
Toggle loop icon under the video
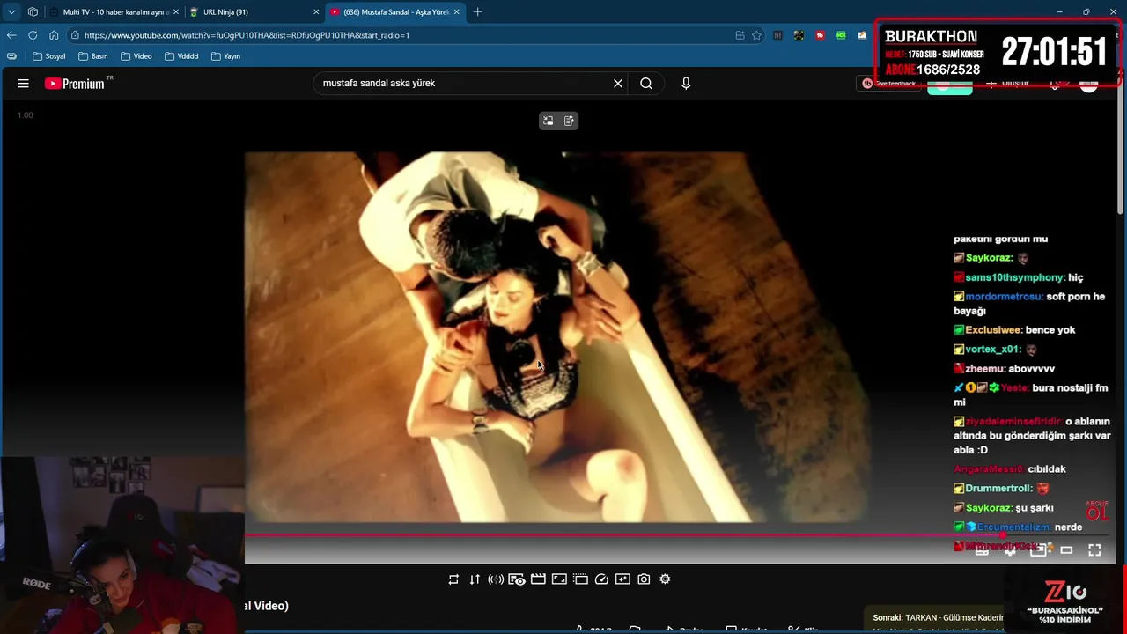(x=453, y=579)
